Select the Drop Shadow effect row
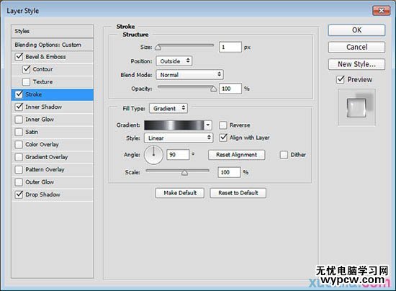396x291 pixels. pyautogui.click(x=53, y=194)
